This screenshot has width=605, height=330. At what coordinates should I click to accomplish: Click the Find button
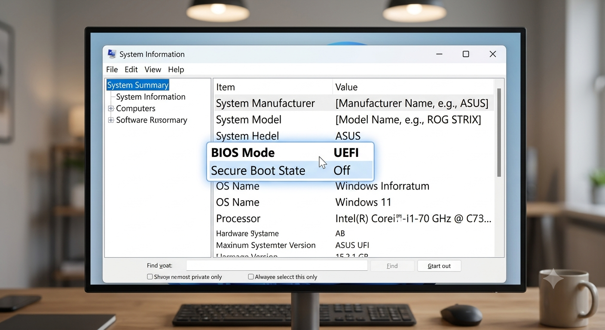tap(392, 266)
